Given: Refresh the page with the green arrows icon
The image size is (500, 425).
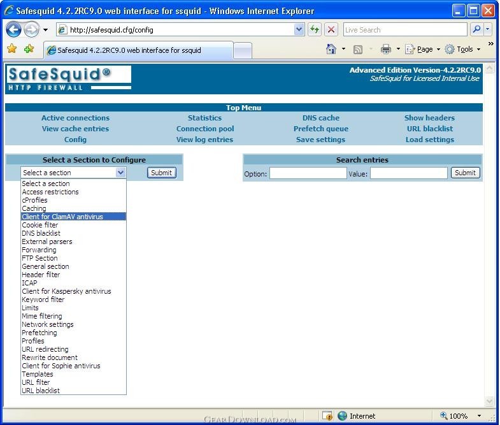Looking at the screenshot, I should point(315,30).
